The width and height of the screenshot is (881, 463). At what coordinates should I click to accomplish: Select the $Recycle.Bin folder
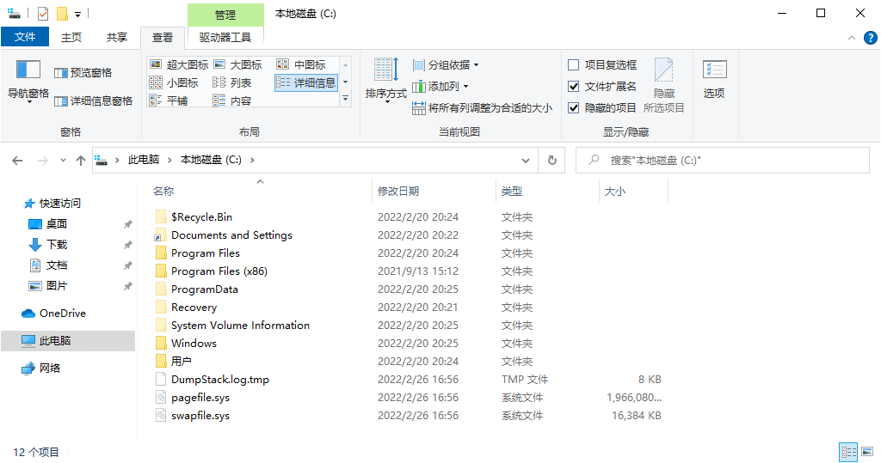(194, 217)
